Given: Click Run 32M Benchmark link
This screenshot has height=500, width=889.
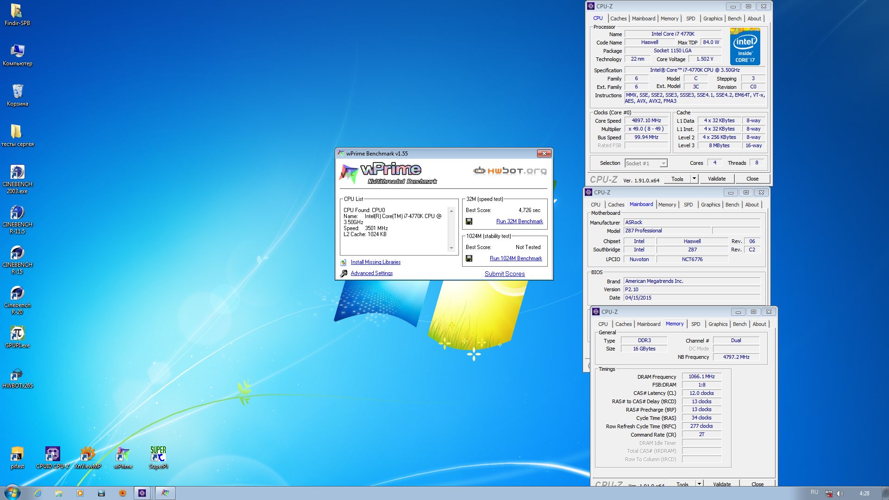Looking at the screenshot, I should [x=520, y=221].
